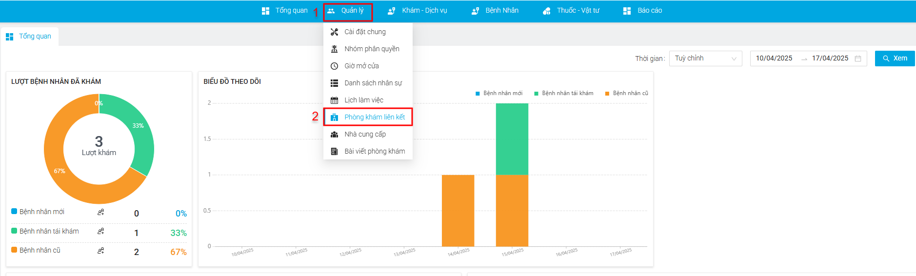Click the start date 10/04/2025 field
This screenshot has width=916, height=276.
(x=774, y=59)
